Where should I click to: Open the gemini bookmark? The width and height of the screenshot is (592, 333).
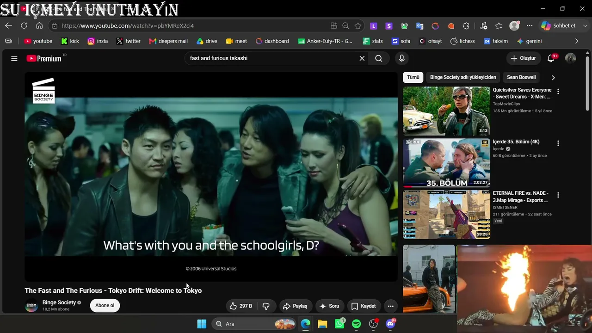pos(529,41)
